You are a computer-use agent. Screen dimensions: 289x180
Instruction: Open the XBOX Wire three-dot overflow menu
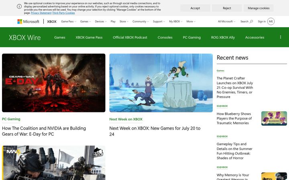click(280, 37)
